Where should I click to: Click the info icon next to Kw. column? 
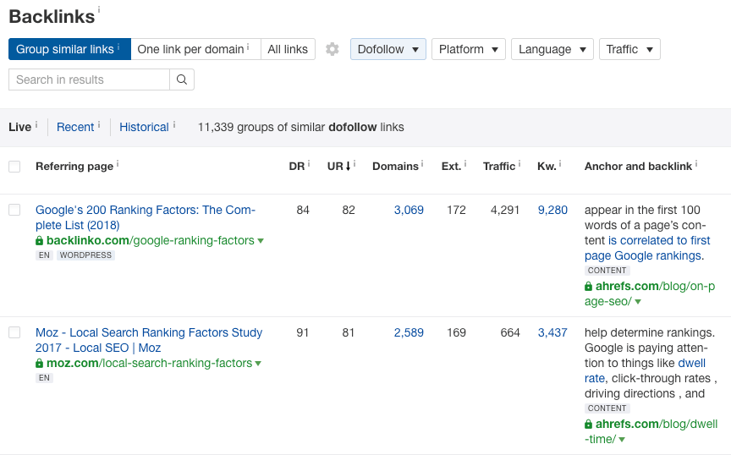pyautogui.click(x=560, y=163)
